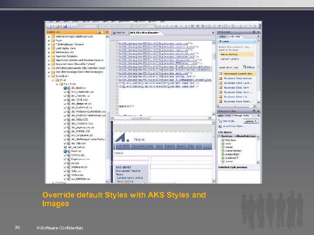Viewport: 314px width, 235px height.
Task: Switch to the Web Site tab
Action: tap(119, 33)
